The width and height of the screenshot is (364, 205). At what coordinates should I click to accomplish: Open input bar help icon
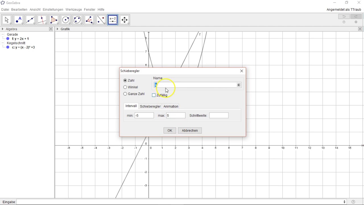tap(353, 202)
